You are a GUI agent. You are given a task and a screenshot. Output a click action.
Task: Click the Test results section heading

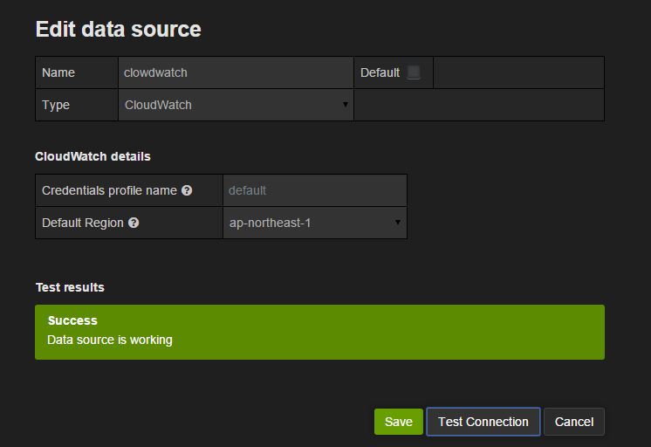coord(70,287)
